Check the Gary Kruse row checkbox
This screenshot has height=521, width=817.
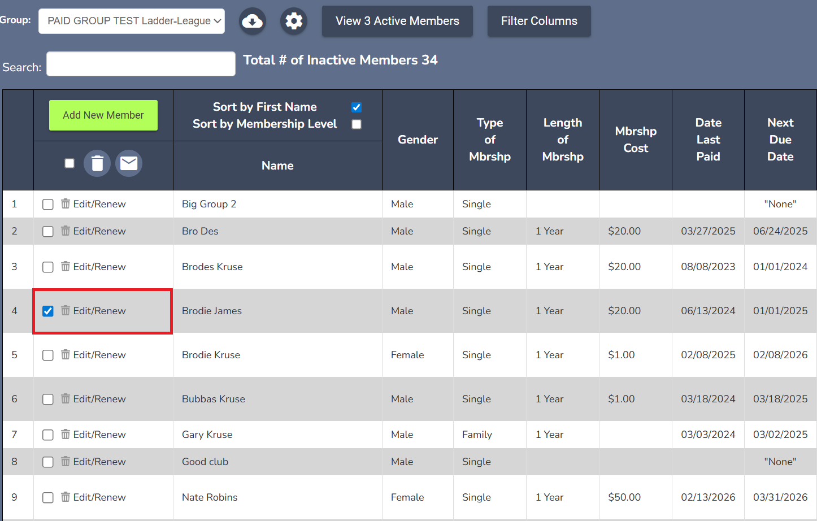point(48,435)
